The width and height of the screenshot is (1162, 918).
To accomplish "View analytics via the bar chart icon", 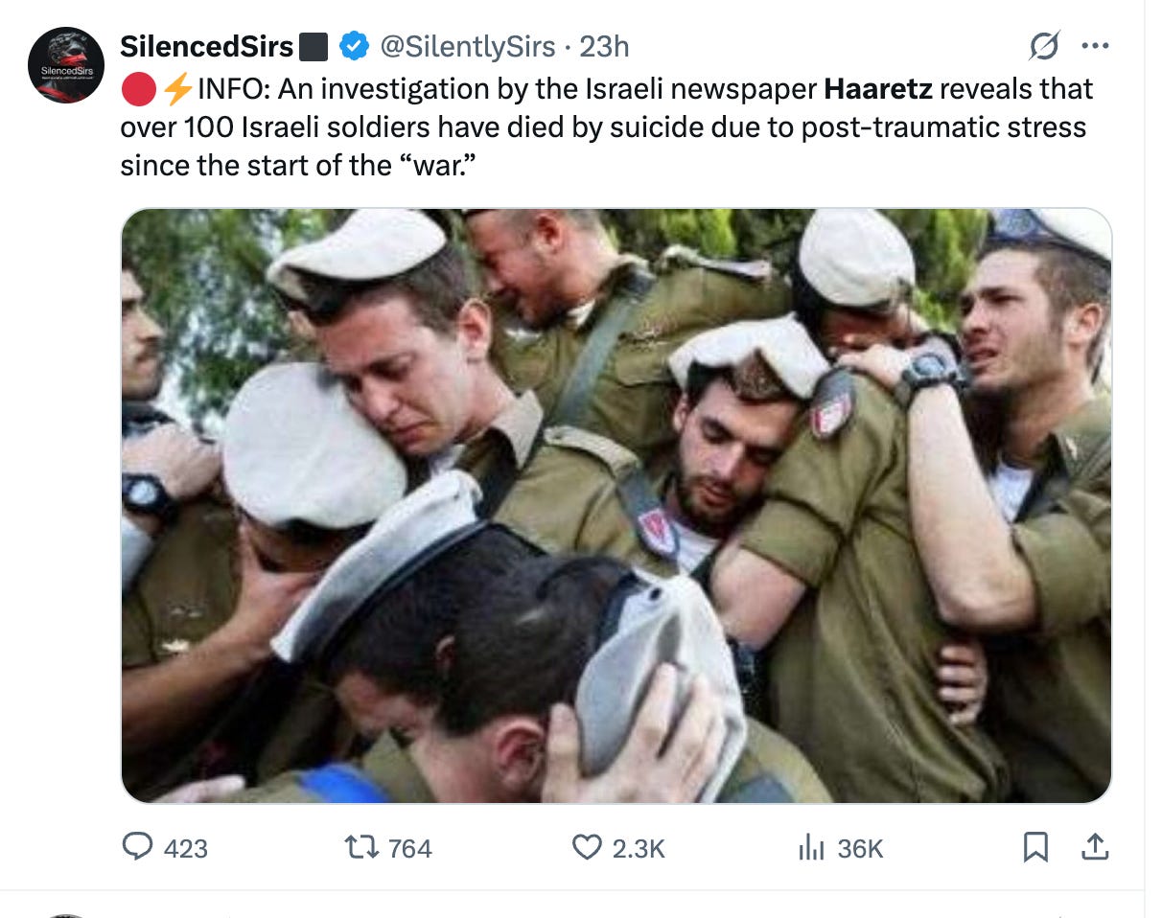I will [x=811, y=847].
